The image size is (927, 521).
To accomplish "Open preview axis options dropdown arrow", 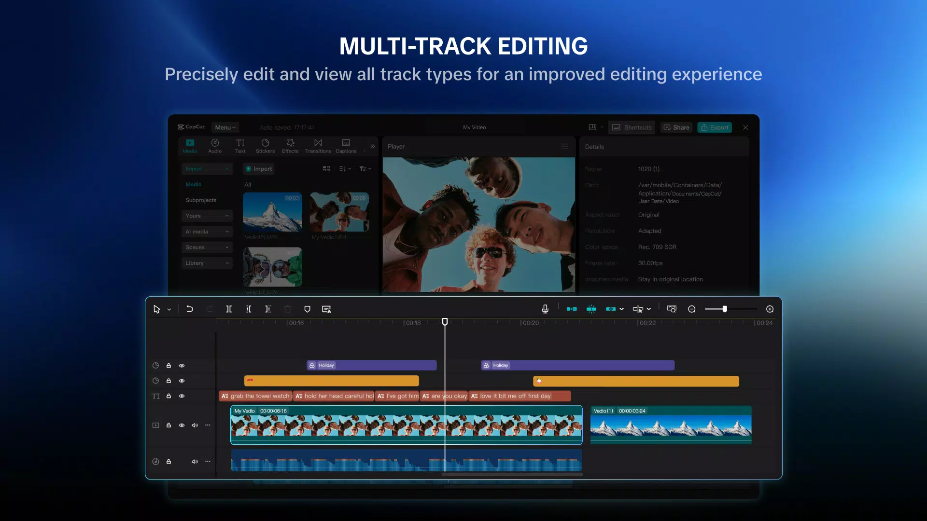I will pyautogui.click(x=649, y=309).
